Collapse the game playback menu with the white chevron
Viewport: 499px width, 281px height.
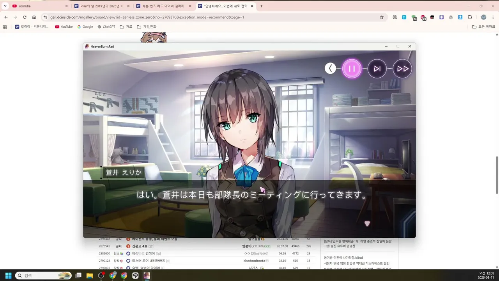(x=330, y=69)
